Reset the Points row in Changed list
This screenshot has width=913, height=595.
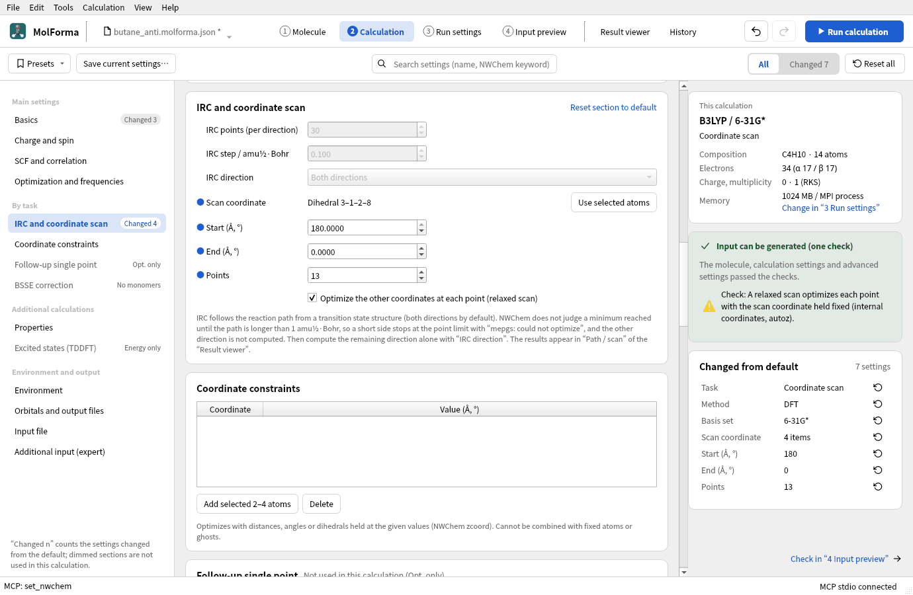[x=878, y=487]
